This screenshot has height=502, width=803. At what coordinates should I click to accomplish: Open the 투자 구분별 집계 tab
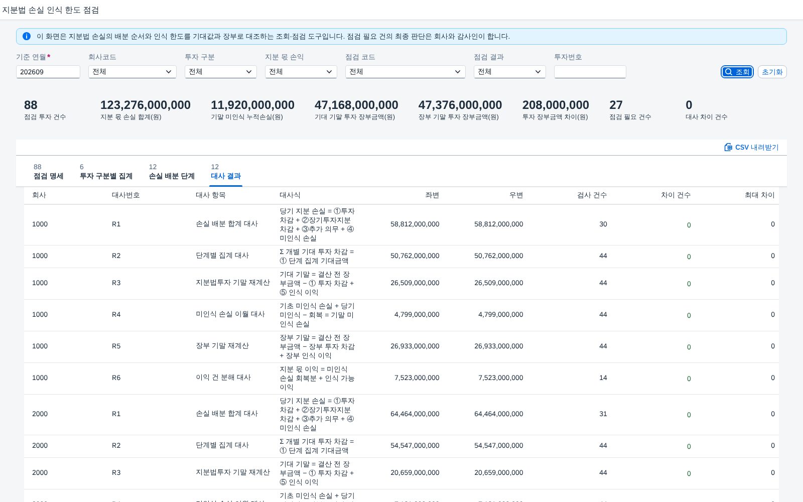[x=106, y=172]
